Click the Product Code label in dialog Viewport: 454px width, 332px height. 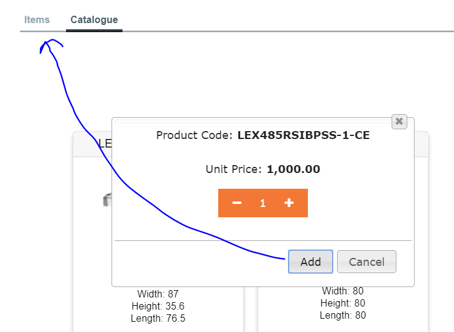click(x=194, y=135)
